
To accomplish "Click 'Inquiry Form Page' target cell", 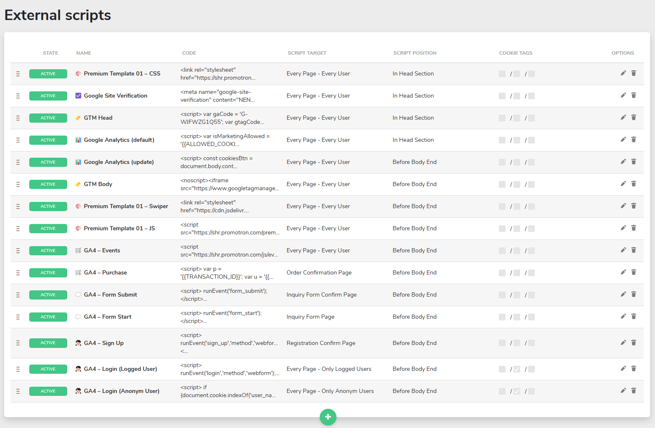I will pos(311,317).
